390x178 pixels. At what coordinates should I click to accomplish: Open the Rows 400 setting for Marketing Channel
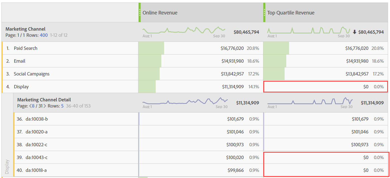[44, 35]
